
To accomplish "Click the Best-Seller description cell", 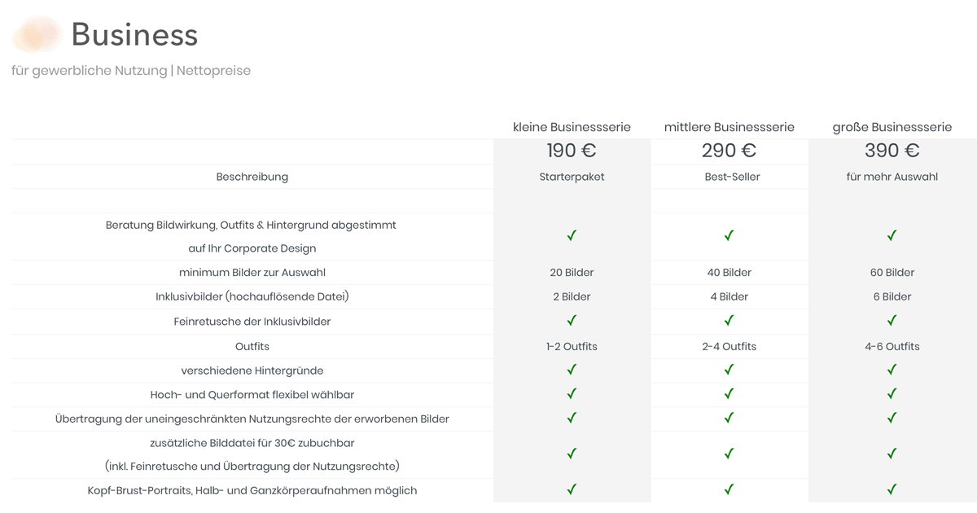I will tap(732, 177).
